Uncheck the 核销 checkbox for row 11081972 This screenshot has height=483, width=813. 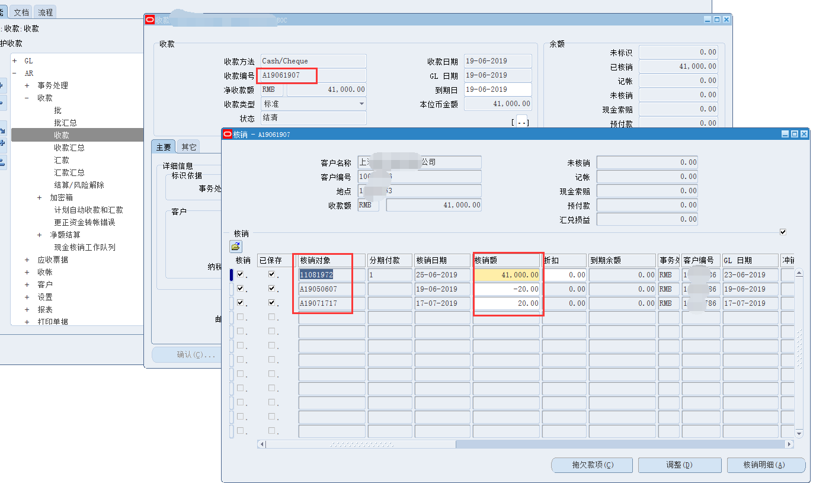point(240,275)
